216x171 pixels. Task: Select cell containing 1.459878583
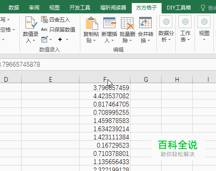105,120
